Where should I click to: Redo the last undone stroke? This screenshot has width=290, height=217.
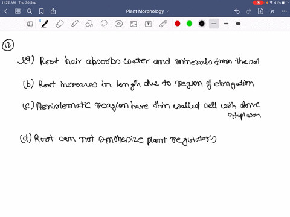click(249, 11)
